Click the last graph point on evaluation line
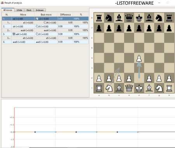Viewport: 175px width, 148px height. click(138, 132)
